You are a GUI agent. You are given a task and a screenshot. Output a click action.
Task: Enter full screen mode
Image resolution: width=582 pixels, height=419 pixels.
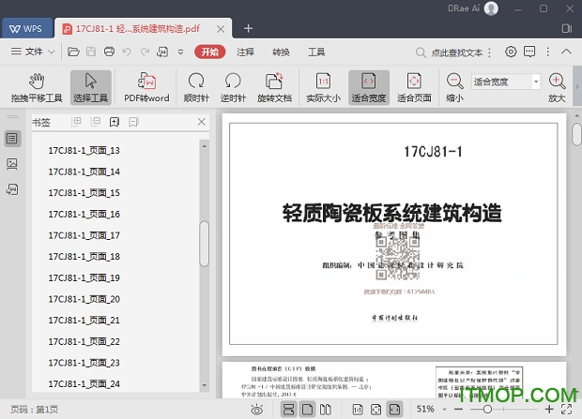(566, 410)
